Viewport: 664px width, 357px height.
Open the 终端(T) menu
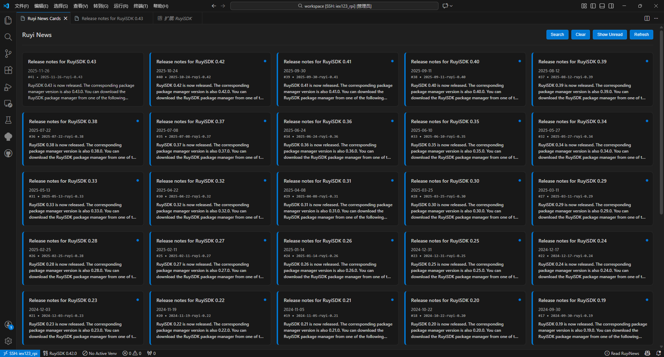click(140, 6)
